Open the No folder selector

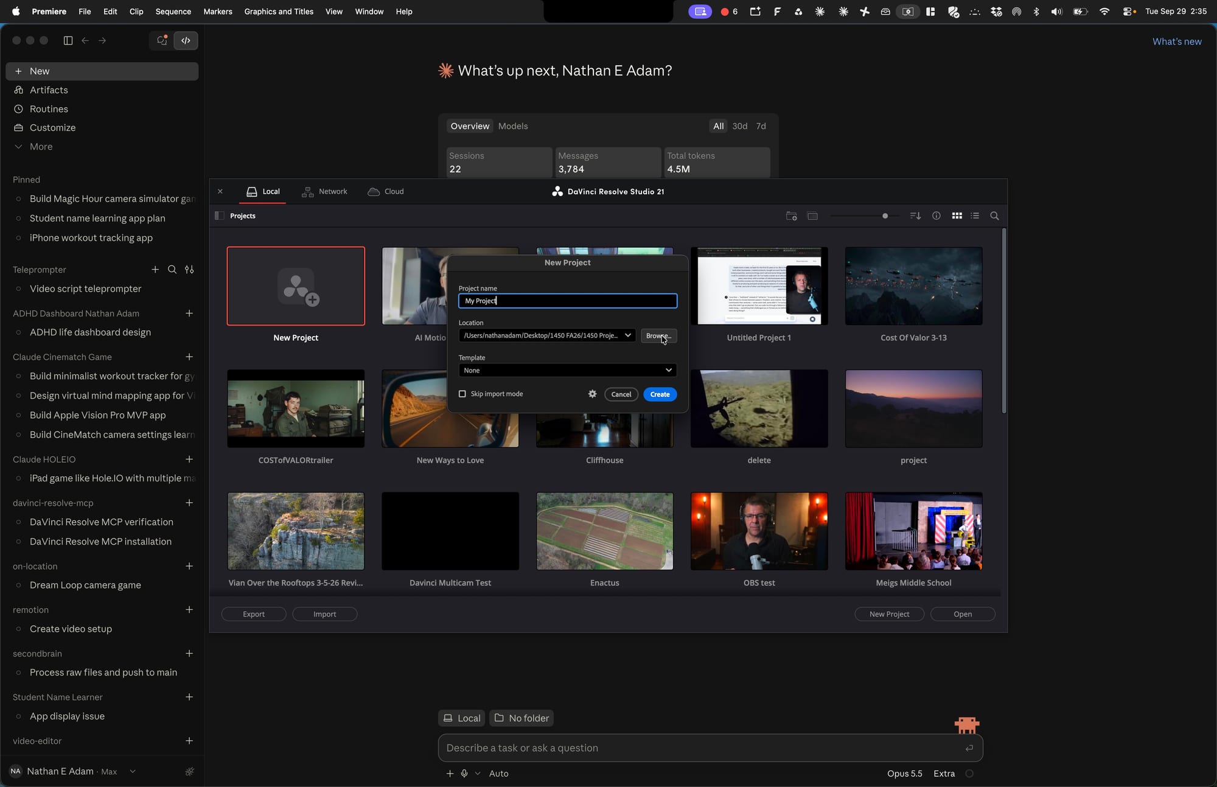521,718
